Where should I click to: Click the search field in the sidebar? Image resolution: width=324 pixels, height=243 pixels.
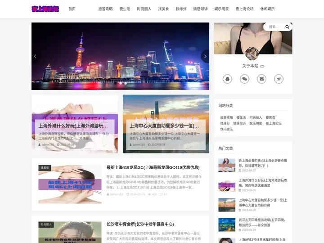(x=274, y=27)
